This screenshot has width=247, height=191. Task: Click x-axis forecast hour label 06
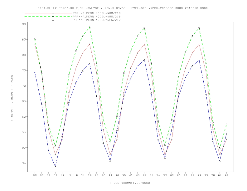pyautogui.click(x=49, y=175)
